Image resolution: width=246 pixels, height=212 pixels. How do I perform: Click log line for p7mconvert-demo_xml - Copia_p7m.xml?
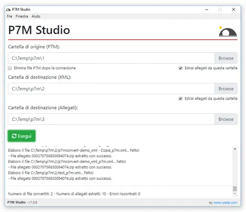pyautogui.click(x=73, y=150)
